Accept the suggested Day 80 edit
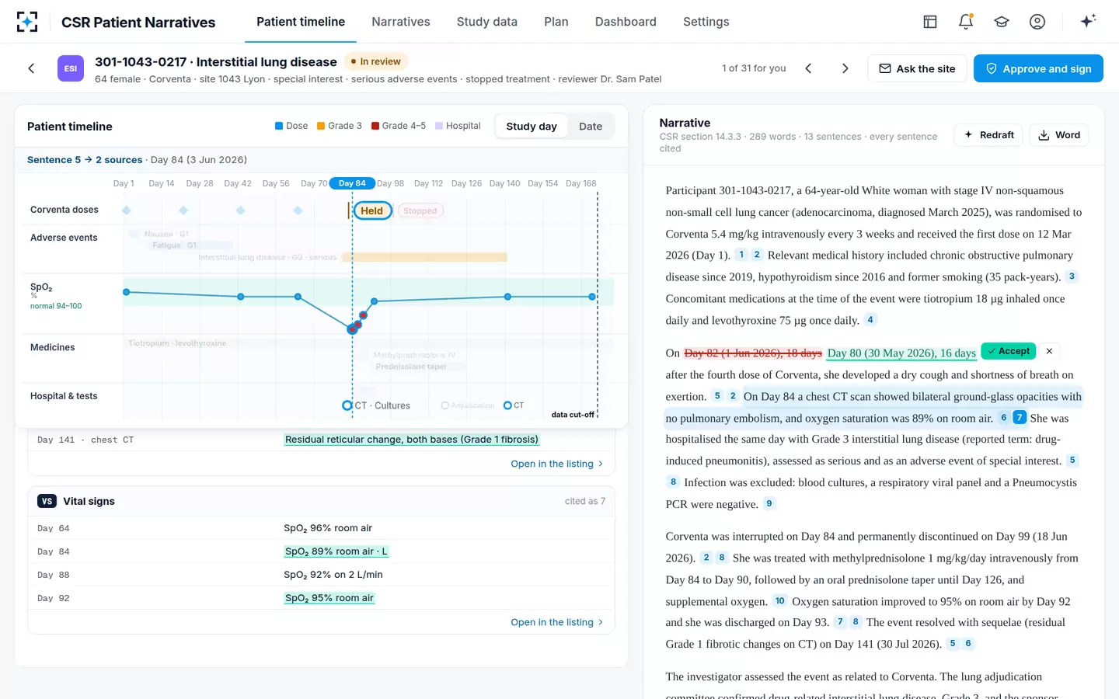This screenshot has height=699, width=1119. click(1009, 351)
